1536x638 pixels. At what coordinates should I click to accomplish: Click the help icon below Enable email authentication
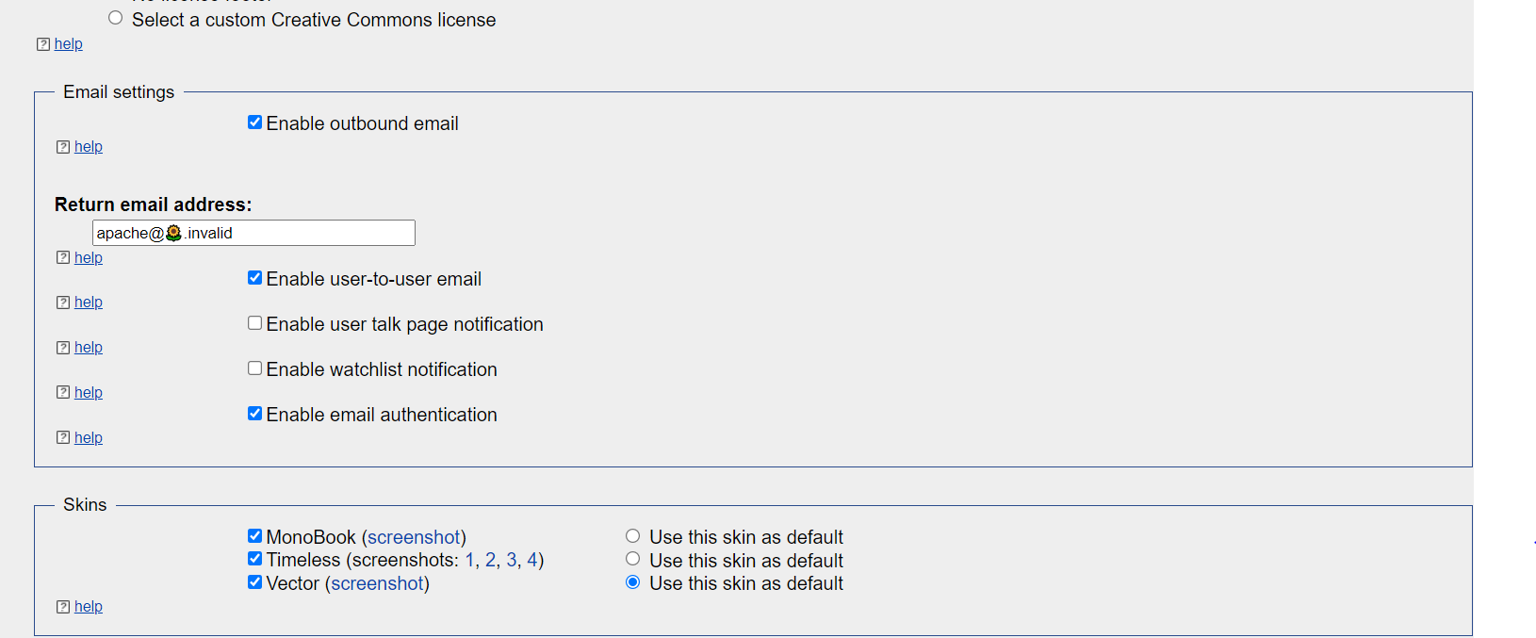(x=63, y=437)
